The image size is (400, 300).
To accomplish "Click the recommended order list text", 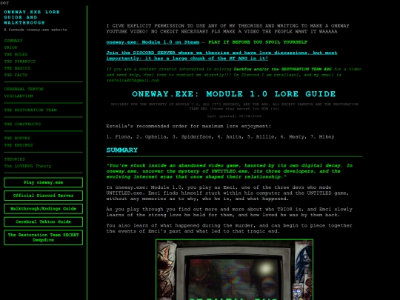I will pyautogui.click(x=221, y=137).
